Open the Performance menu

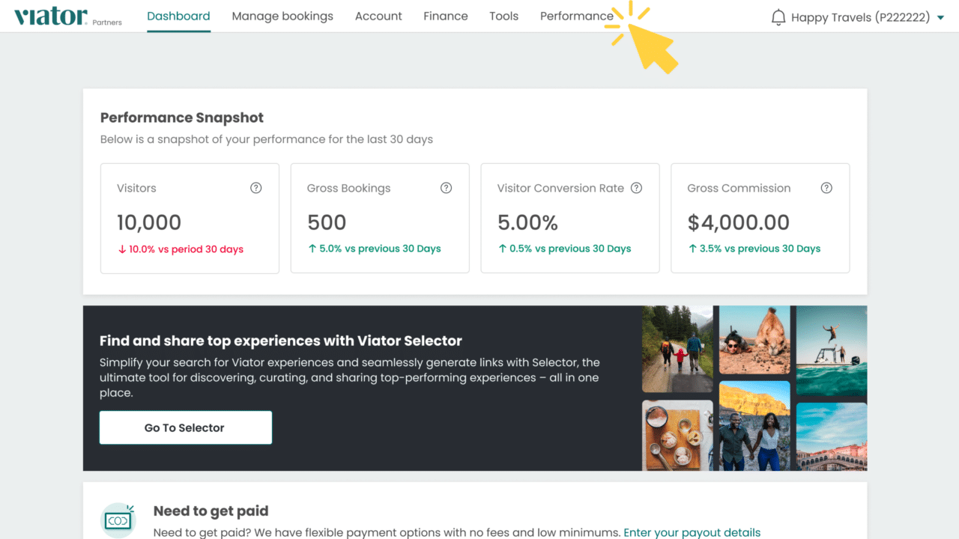click(x=576, y=16)
